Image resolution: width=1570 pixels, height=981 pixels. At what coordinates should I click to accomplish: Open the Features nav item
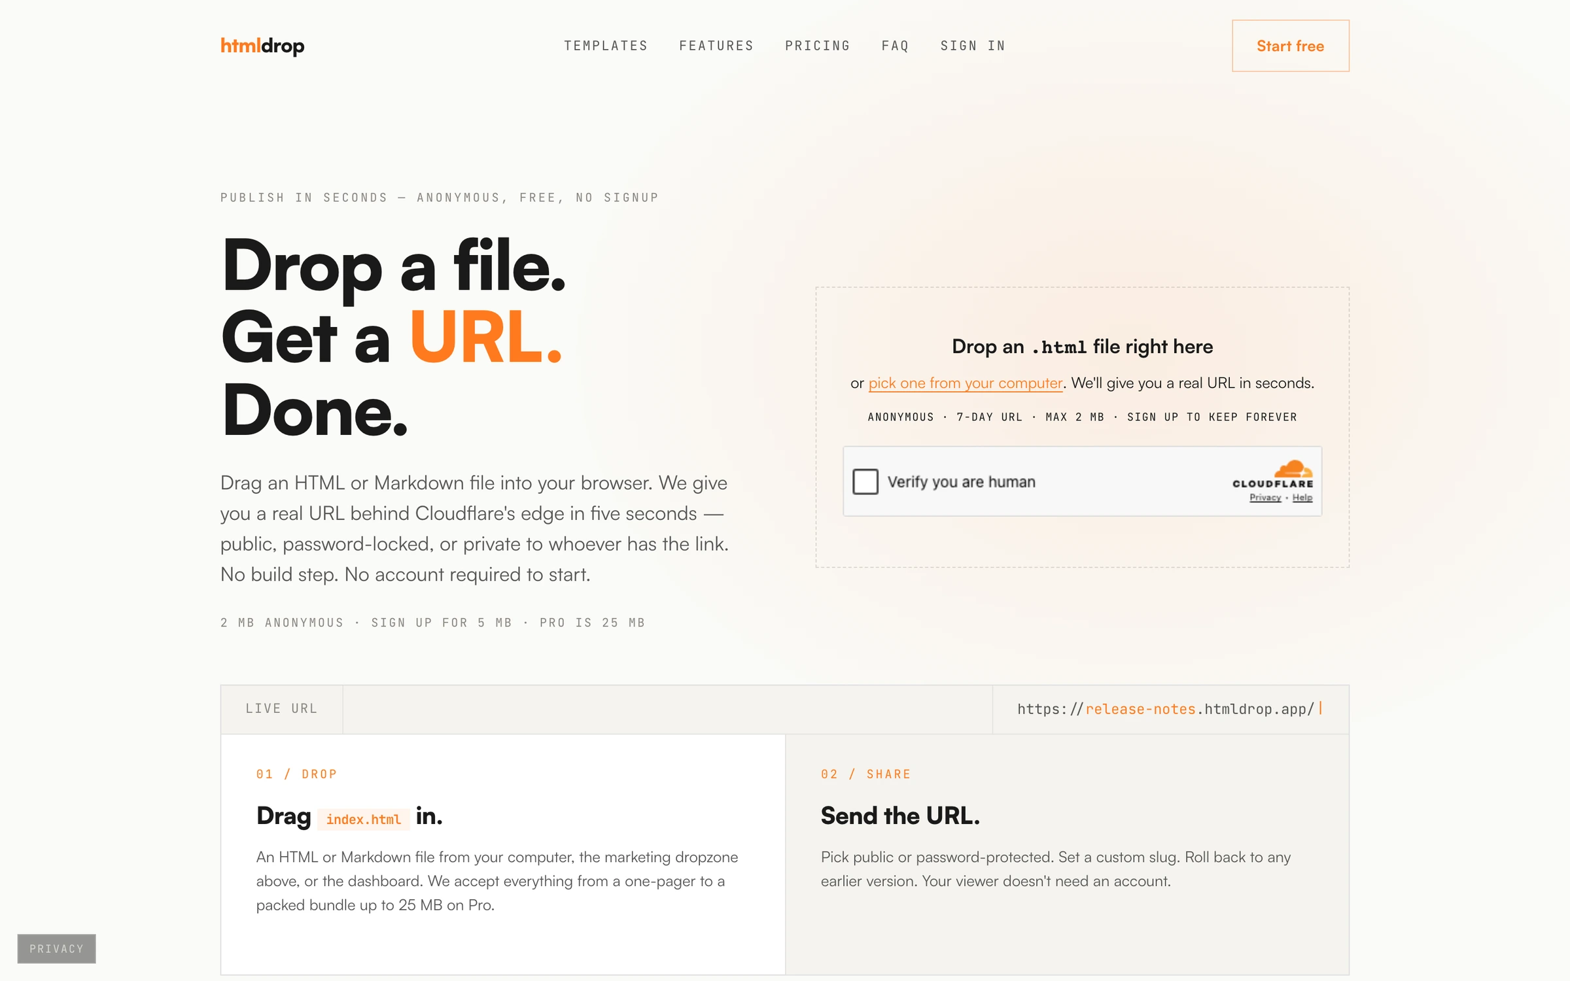(x=716, y=46)
